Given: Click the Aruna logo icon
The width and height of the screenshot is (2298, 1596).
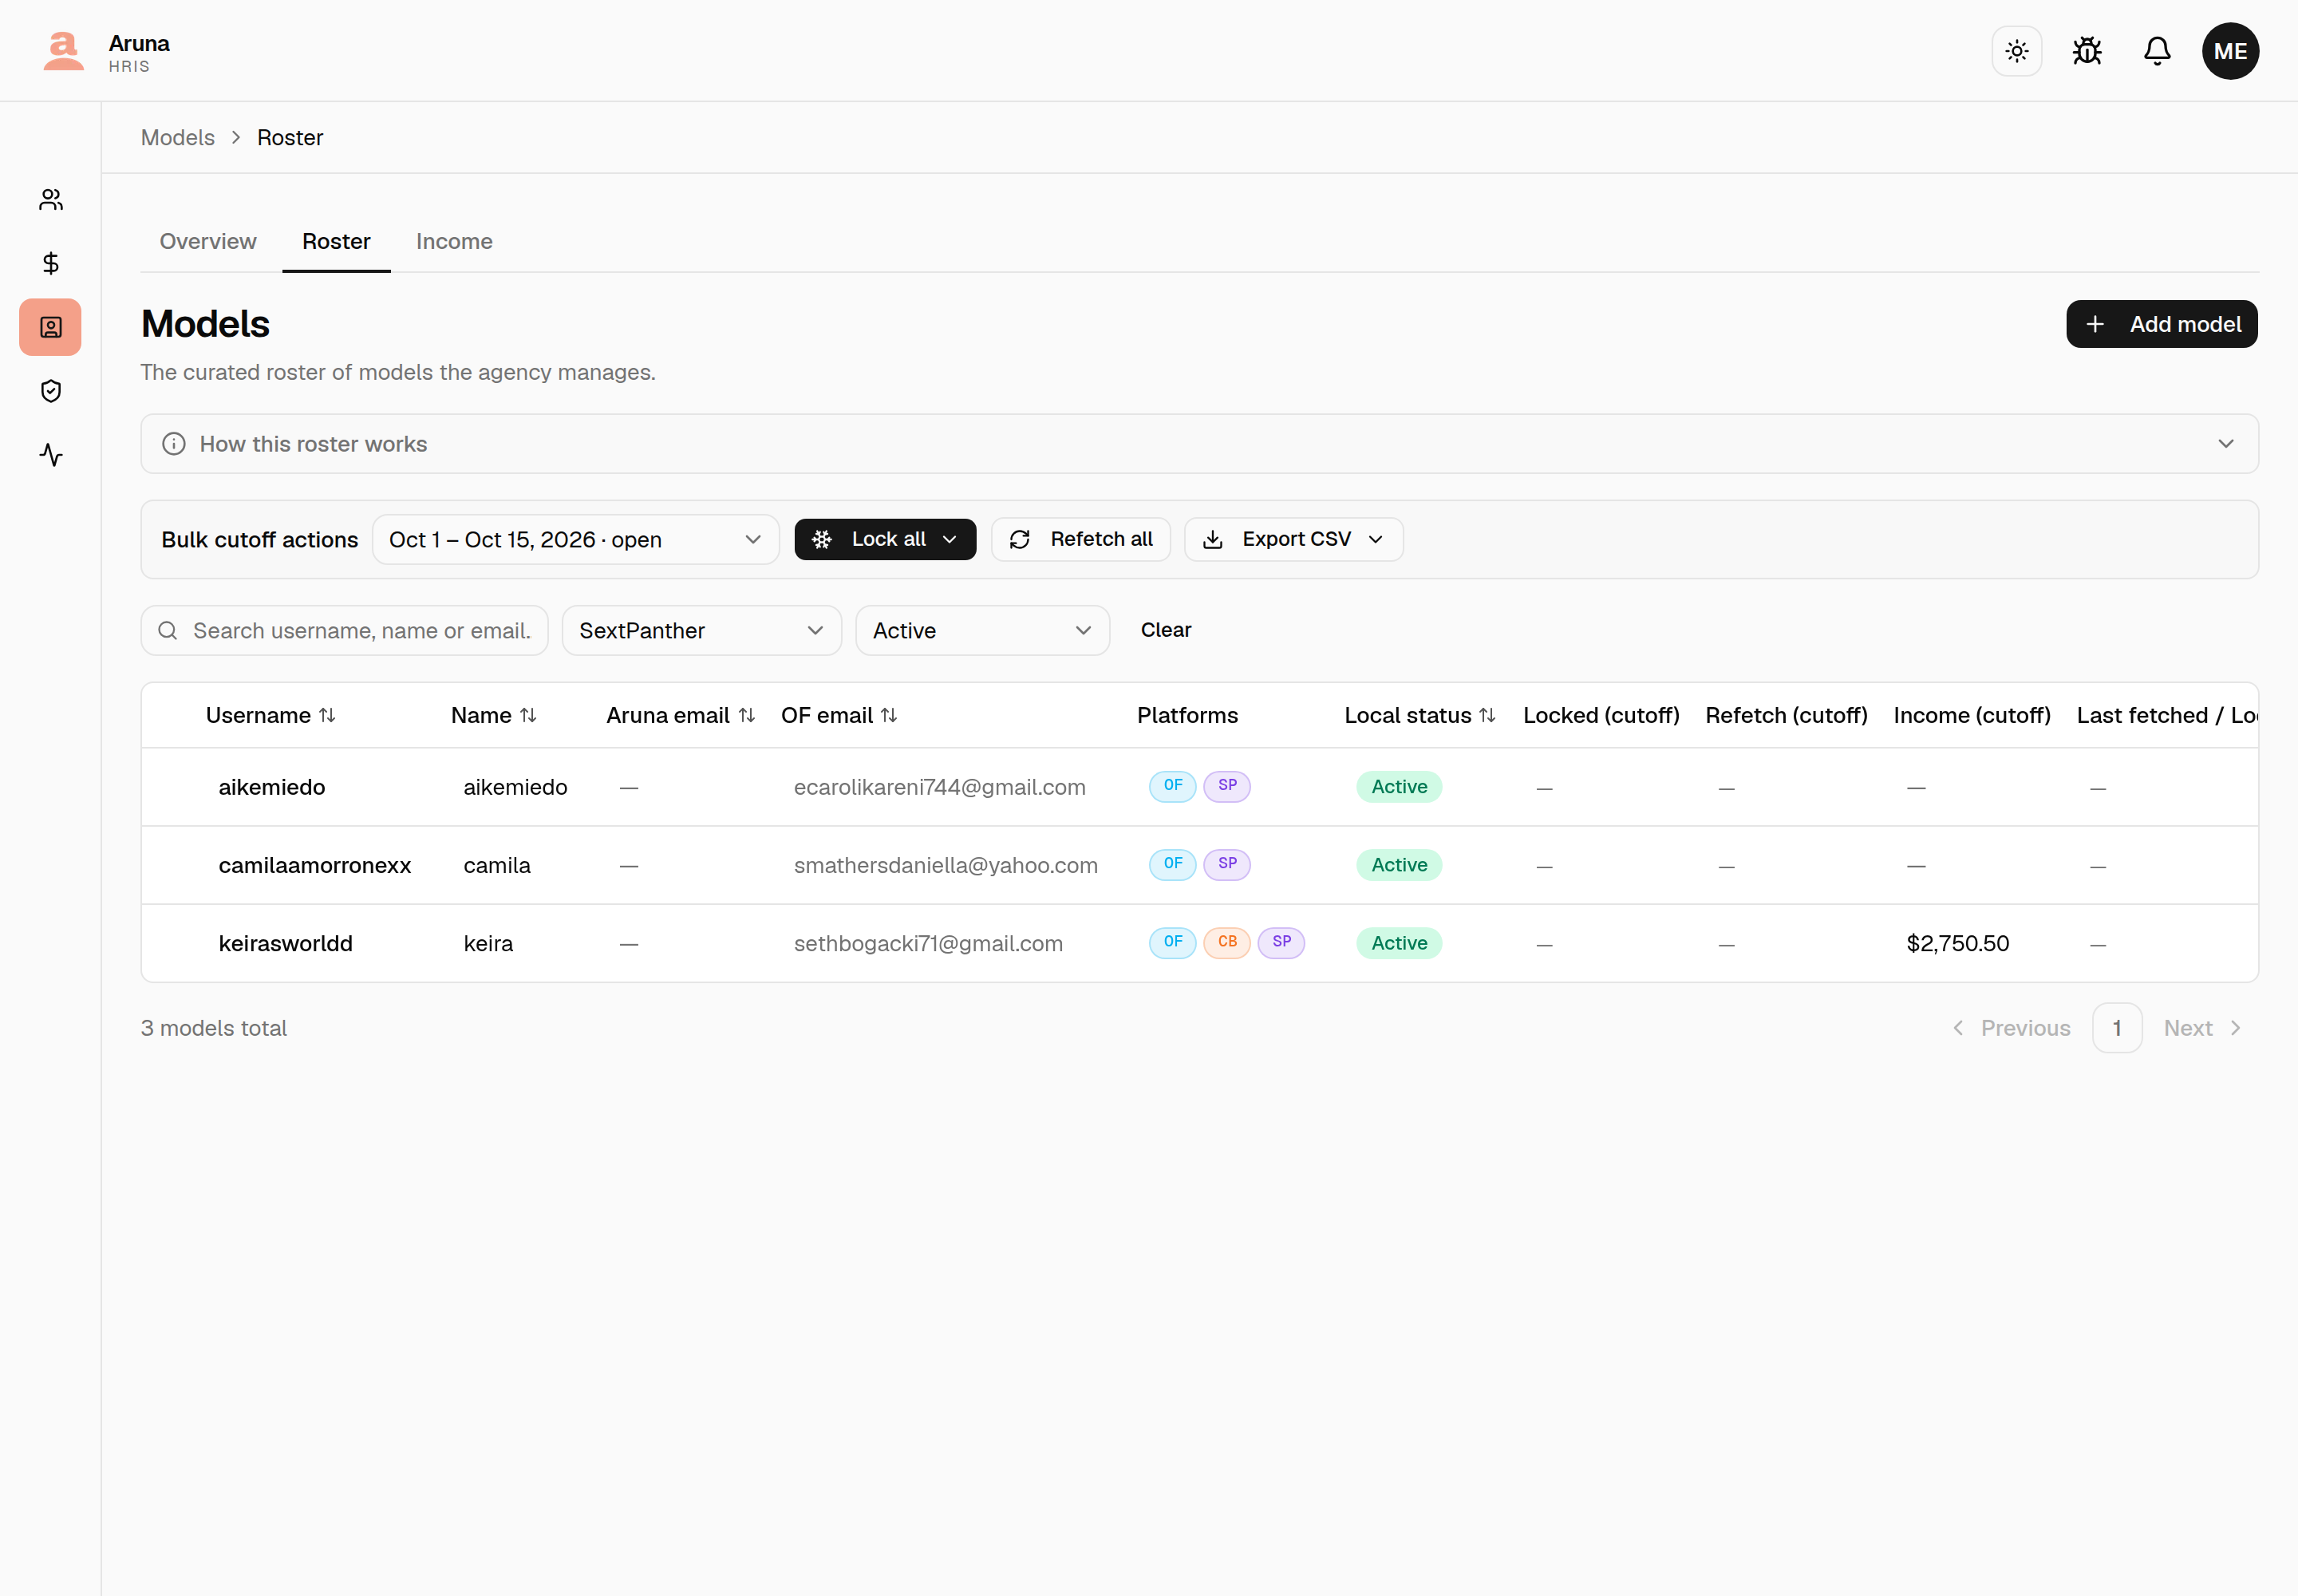Looking at the screenshot, I should (63, 51).
